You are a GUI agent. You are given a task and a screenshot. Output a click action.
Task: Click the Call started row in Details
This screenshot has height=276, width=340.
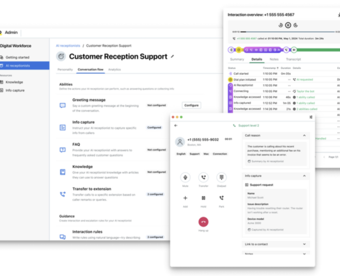[284, 74]
